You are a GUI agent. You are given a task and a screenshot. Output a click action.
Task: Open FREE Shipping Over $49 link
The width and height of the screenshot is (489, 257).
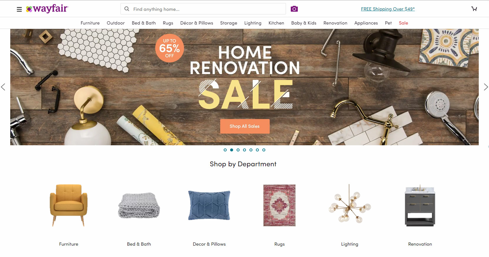(x=388, y=9)
